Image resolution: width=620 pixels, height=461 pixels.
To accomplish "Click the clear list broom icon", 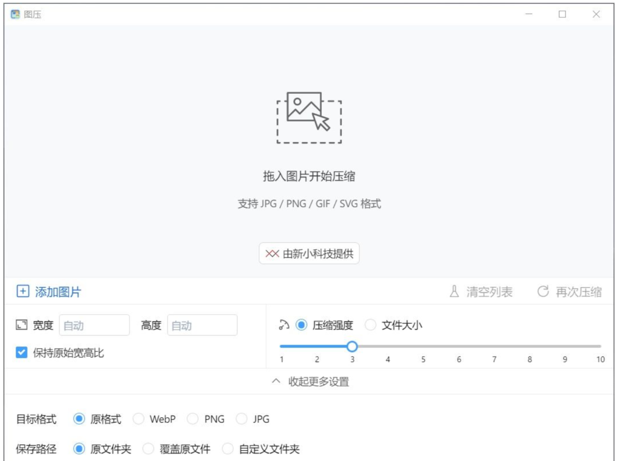I will pos(454,291).
